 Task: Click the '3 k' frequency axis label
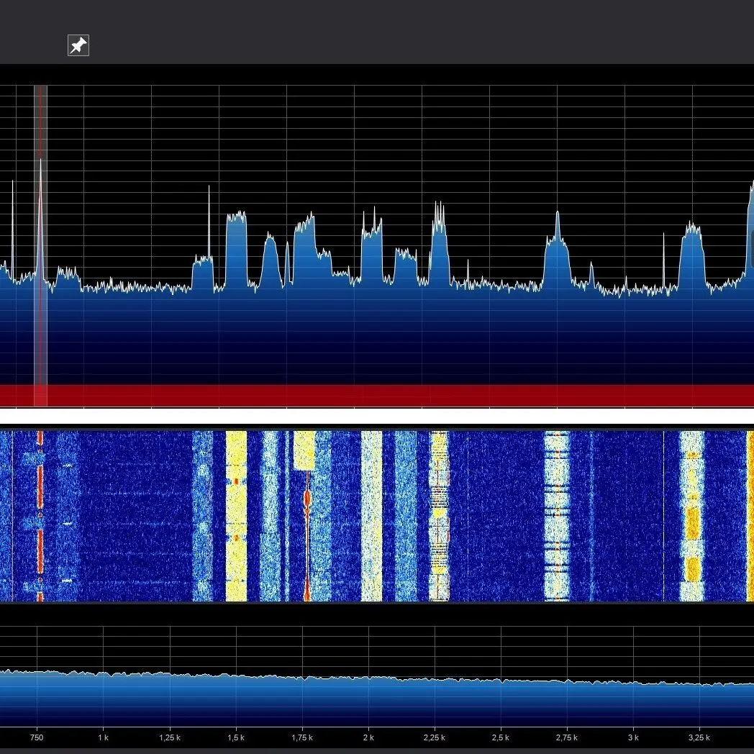(633, 737)
